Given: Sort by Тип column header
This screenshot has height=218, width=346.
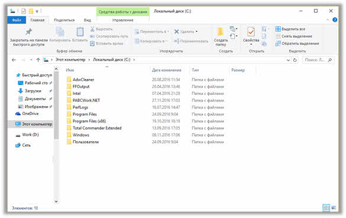Looking at the screenshot, I should click(x=195, y=70).
